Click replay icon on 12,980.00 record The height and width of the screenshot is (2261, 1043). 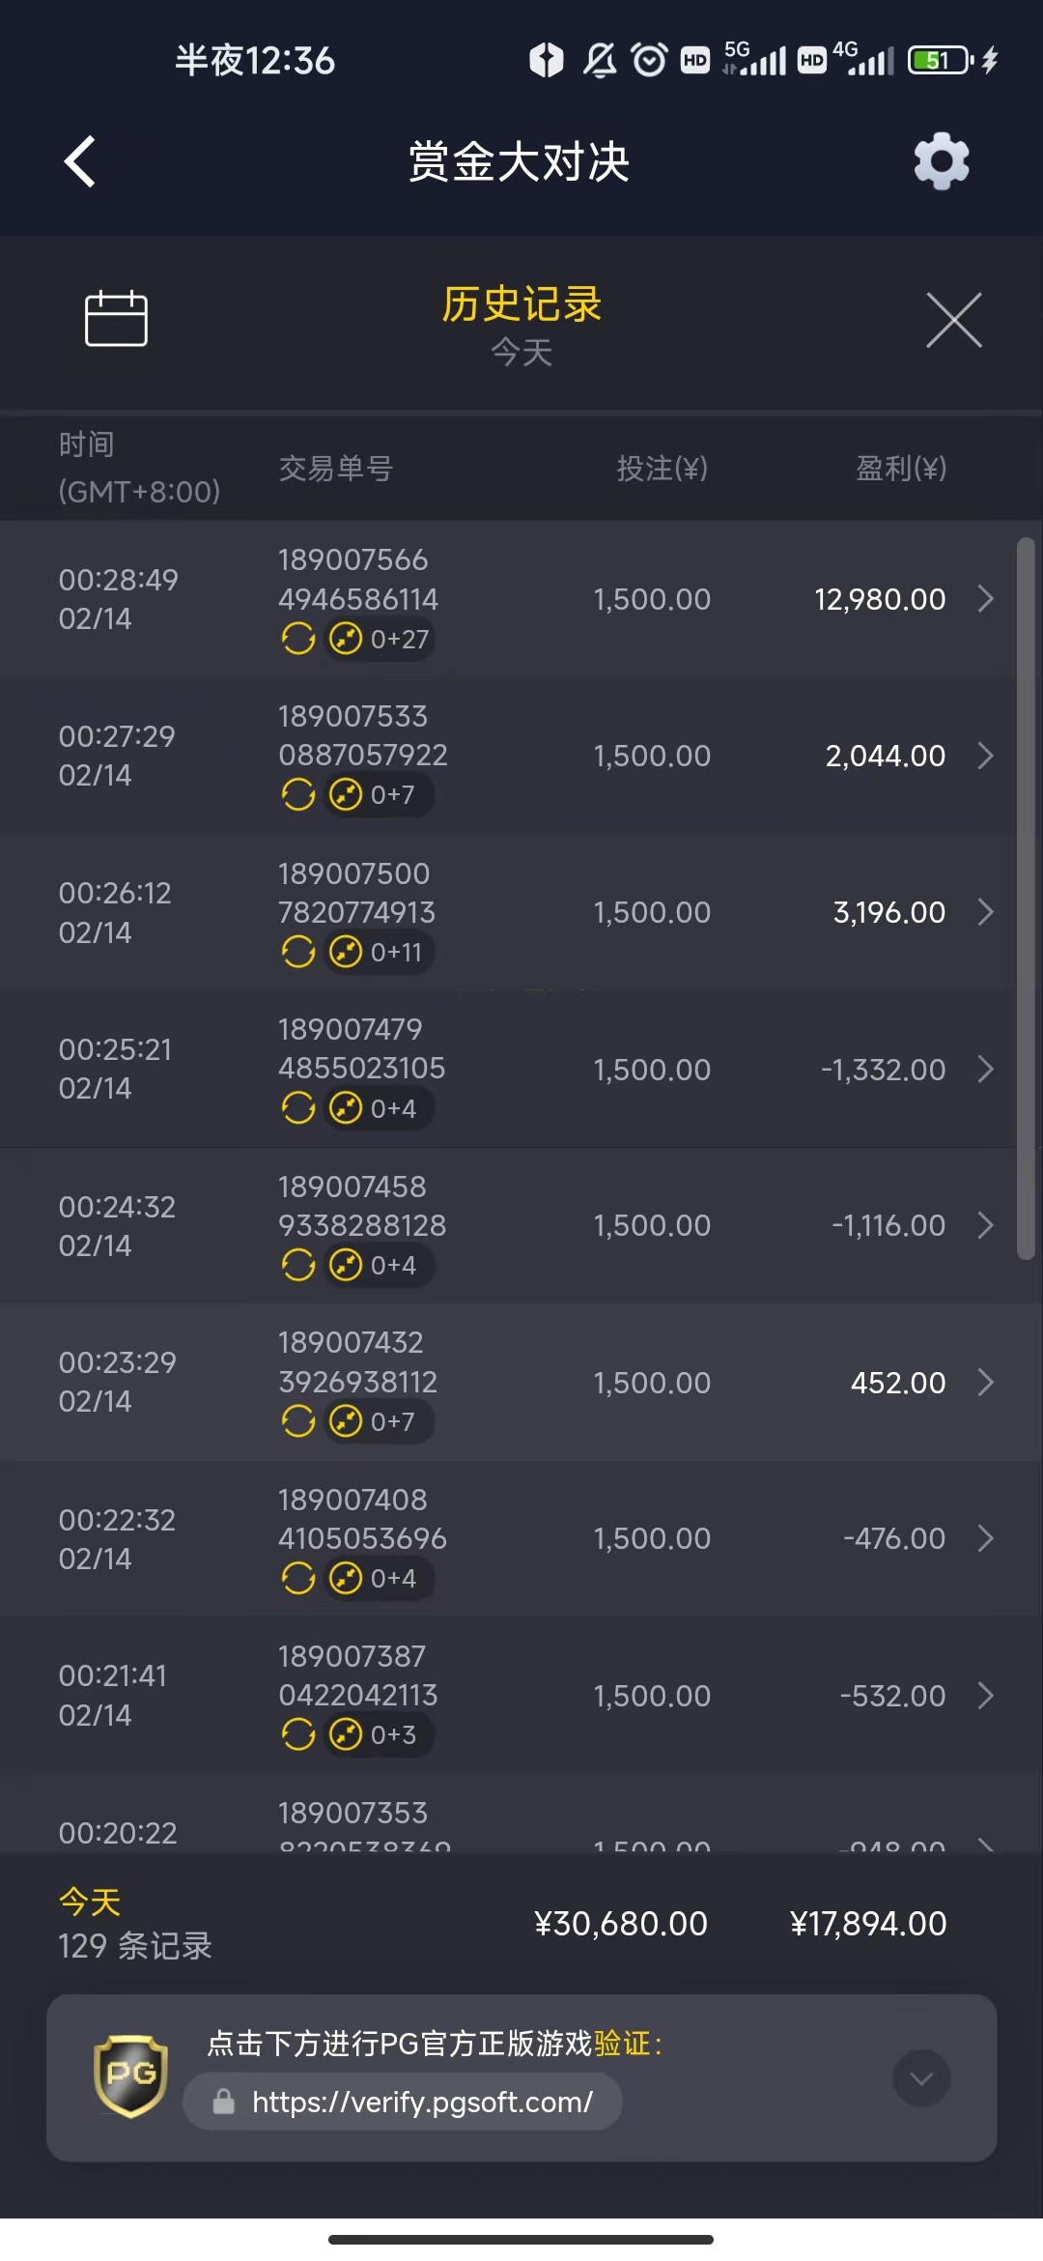click(x=298, y=639)
